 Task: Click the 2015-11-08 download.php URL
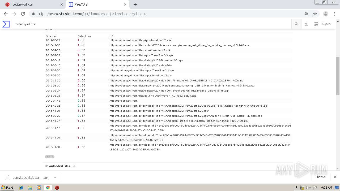[200, 147]
